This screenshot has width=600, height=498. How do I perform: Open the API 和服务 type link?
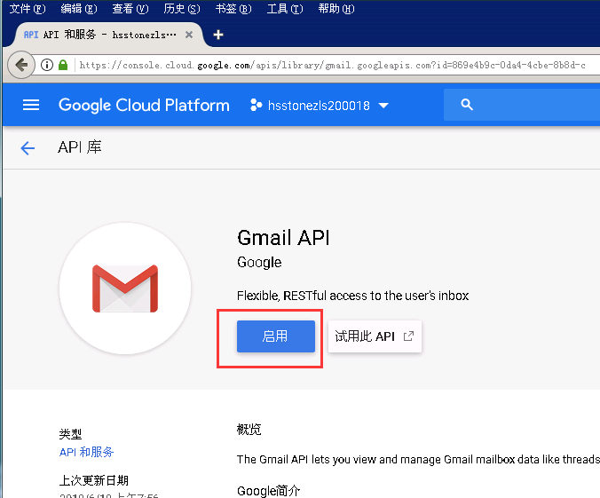(x=86, y=452)
